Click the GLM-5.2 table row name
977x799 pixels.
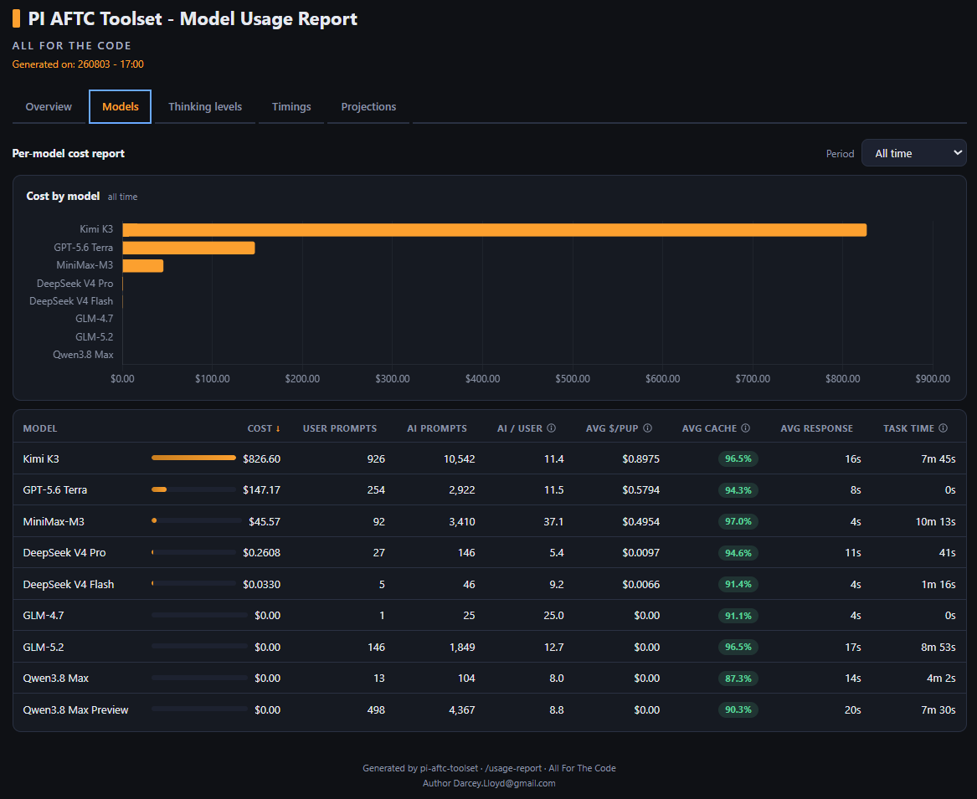(44, 647)
